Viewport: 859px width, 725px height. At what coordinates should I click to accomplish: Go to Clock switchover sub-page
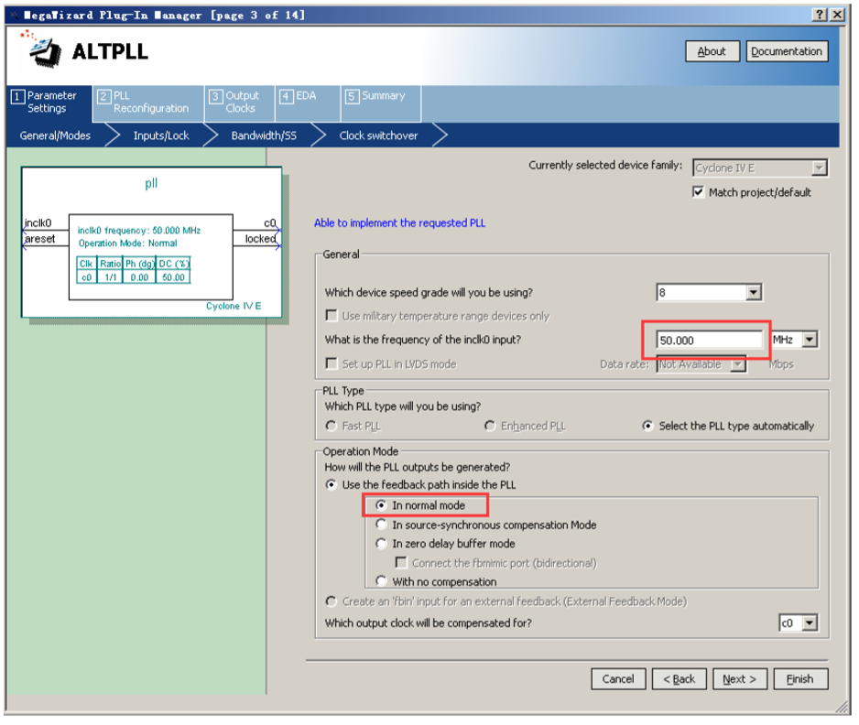point(378,135)
